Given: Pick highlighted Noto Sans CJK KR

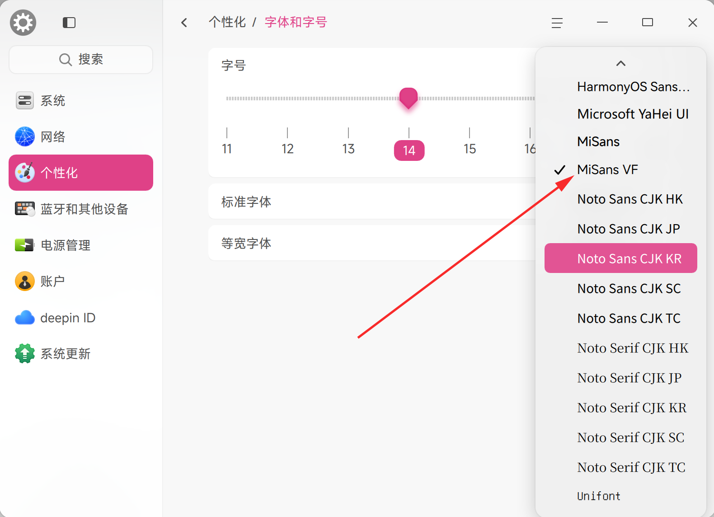Looking at the screenshot, I should click(621, 258).
